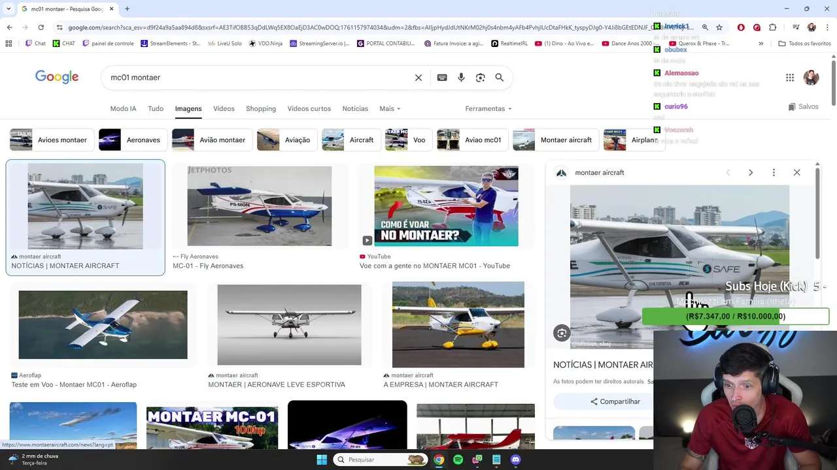
Task: Select the Imagens tab
Action: point(188,109)
